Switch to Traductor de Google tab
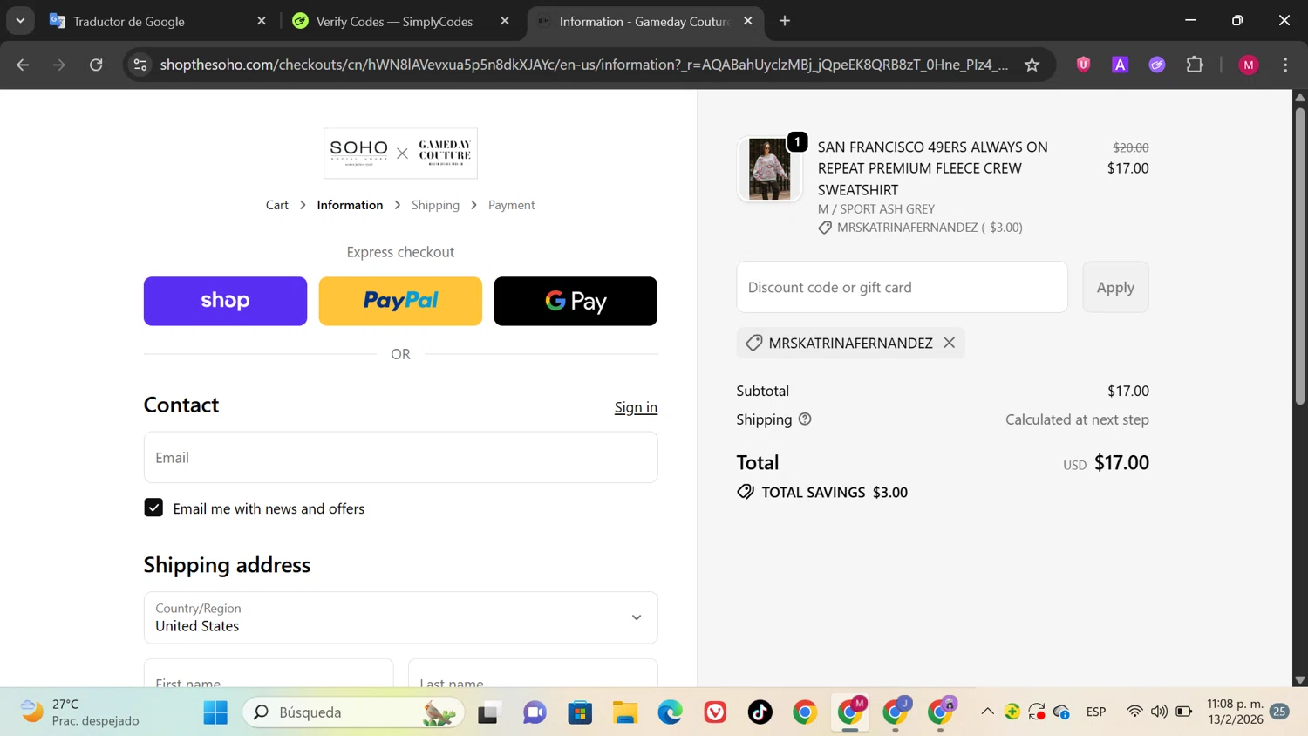The height and width of the screenshot is (736, 1308). [x=157, y=21]
